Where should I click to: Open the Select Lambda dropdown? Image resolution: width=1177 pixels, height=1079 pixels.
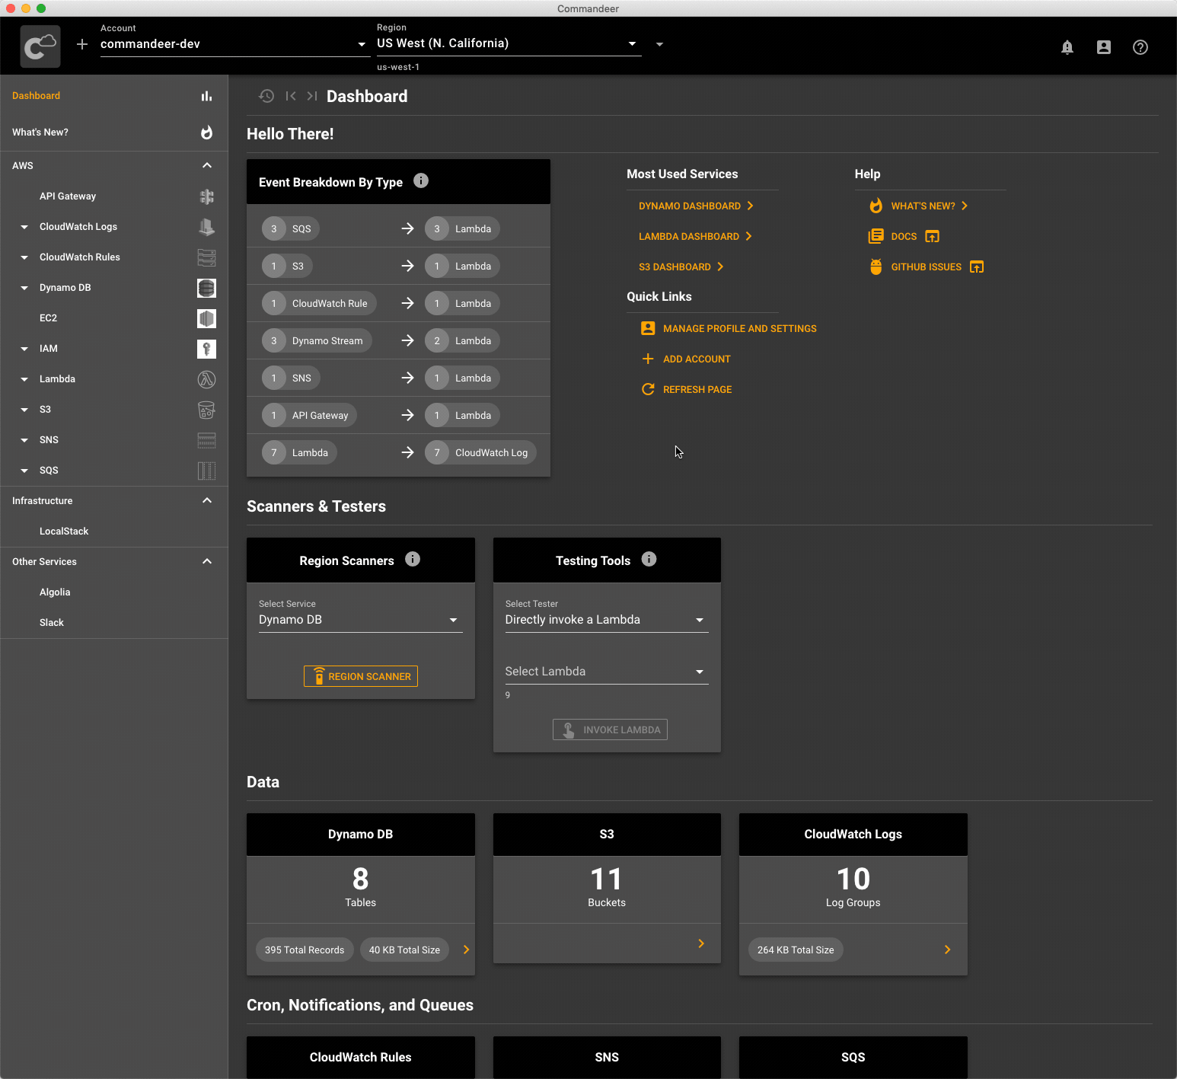pos(607,672)
